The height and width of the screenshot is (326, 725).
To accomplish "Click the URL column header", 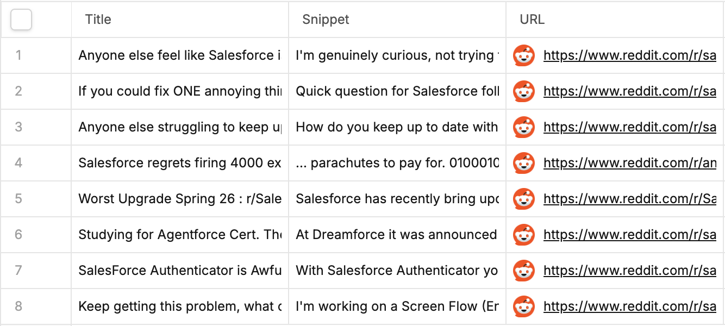I will click(x=532, y=20).
